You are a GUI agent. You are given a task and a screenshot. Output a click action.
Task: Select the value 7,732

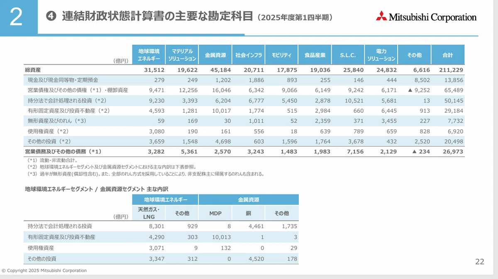455,121
